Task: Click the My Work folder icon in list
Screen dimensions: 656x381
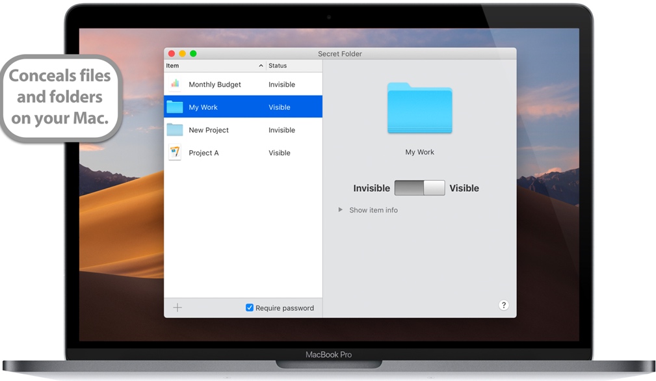Action: click(174, 107)
